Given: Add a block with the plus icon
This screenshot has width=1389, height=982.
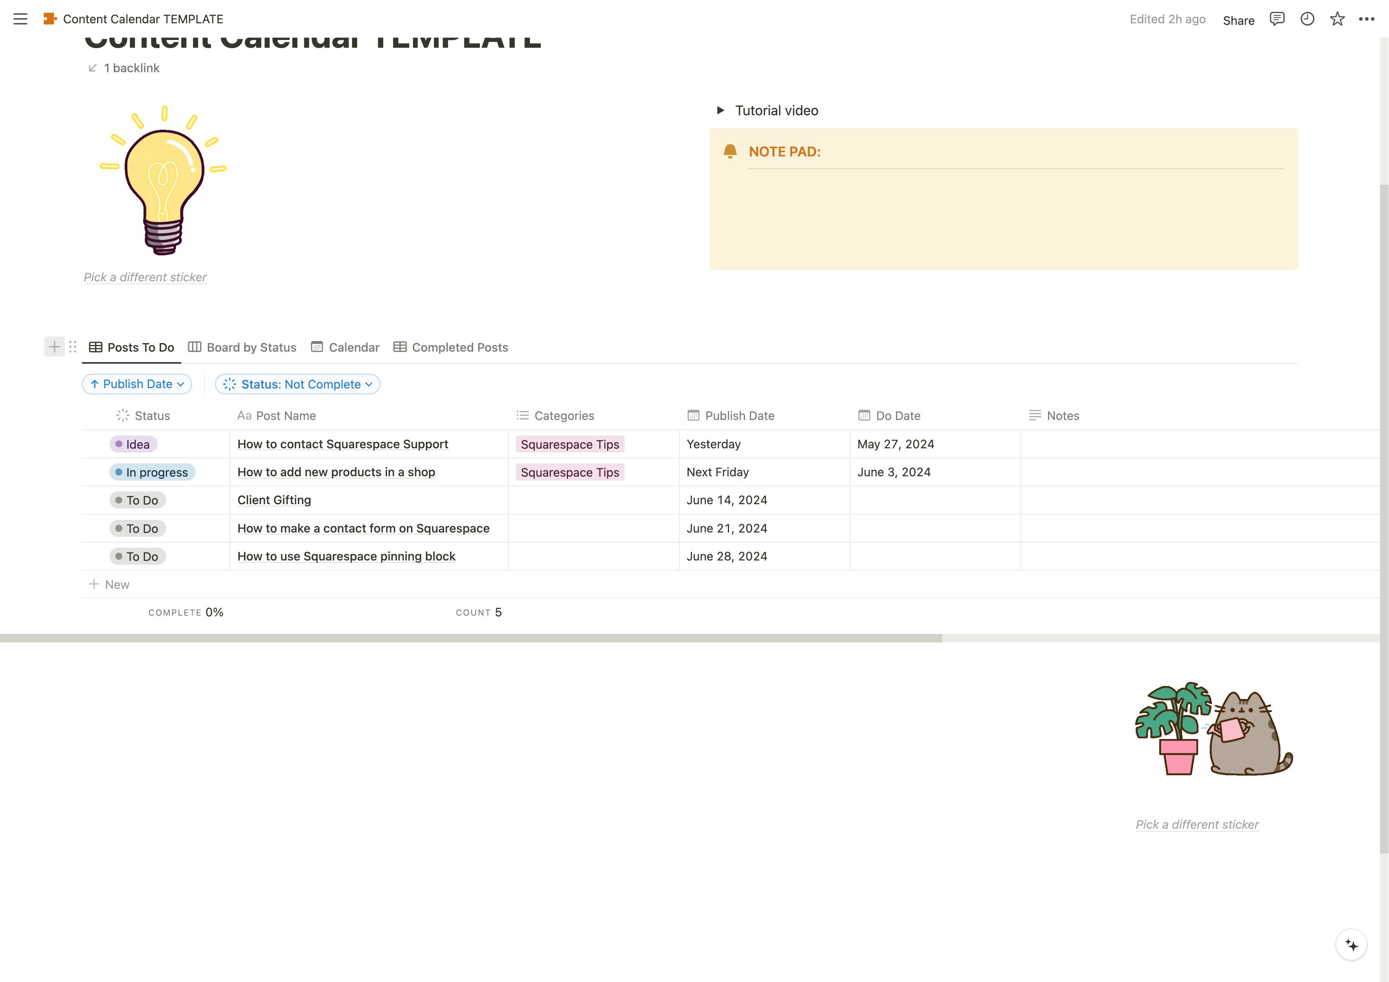Looking at the screenshot, I should click(54, 347).
